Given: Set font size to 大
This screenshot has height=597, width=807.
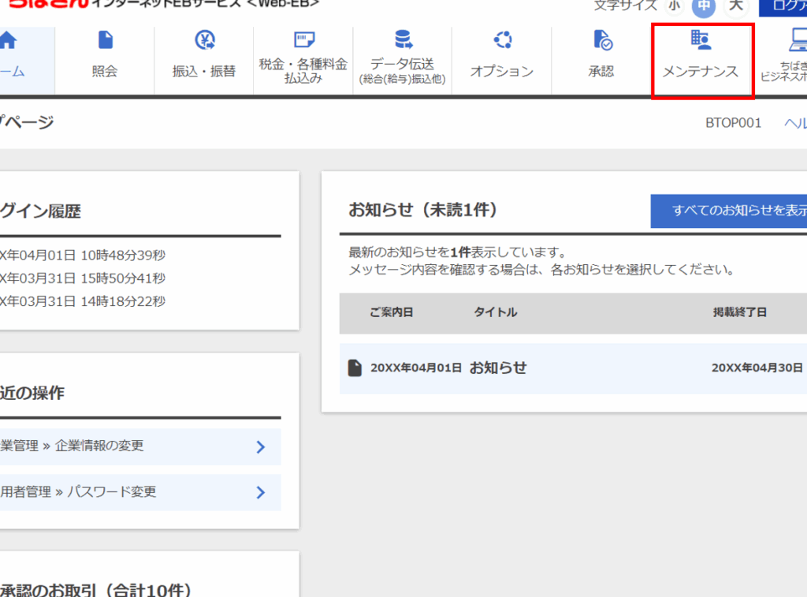Looking at the screenshot, I should [x=735, y=6].
